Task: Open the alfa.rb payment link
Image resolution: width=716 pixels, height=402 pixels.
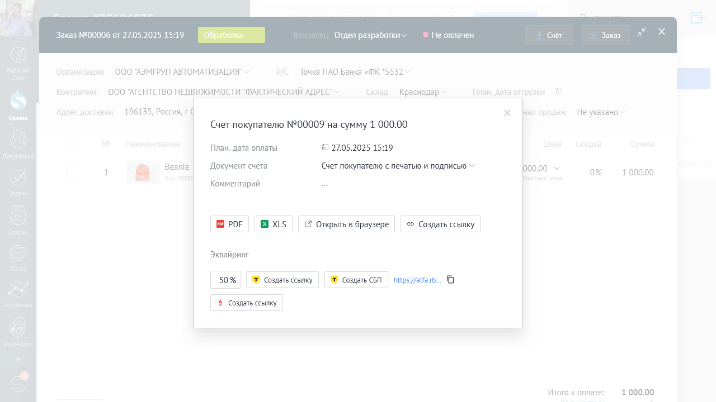Action: click(x=417, y=280)
